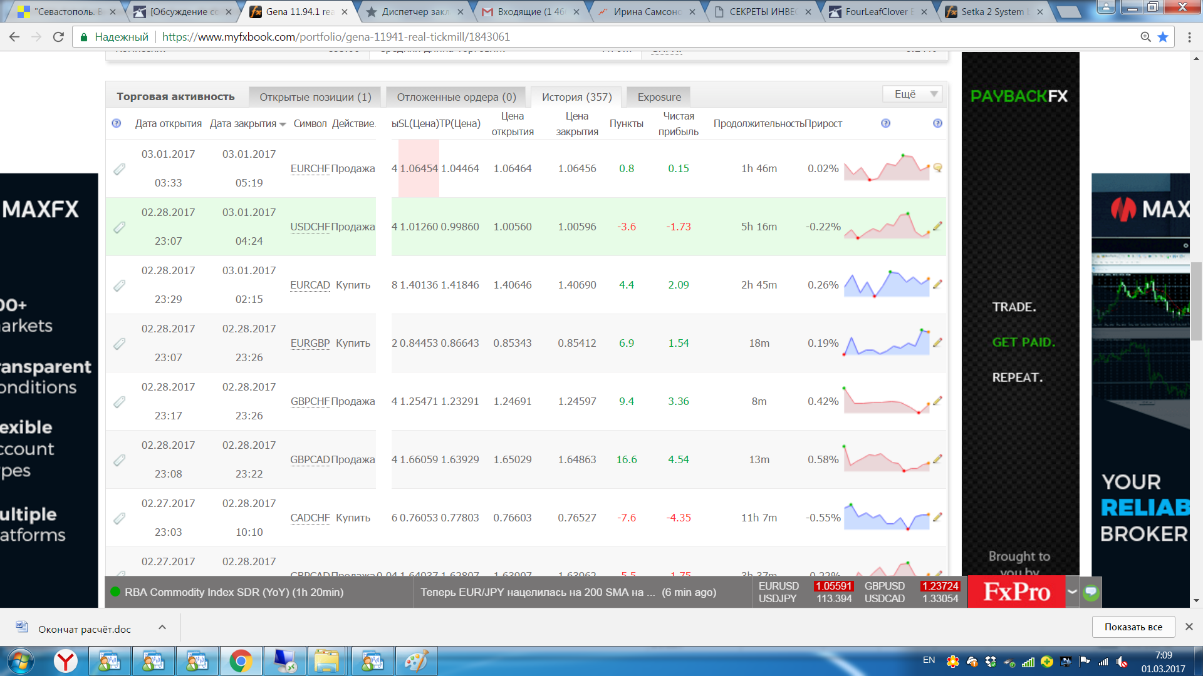1203x676 pixels.
Task: Click the pencil edit icon on the EURGBP trade
Action: (x=937, y=342)
